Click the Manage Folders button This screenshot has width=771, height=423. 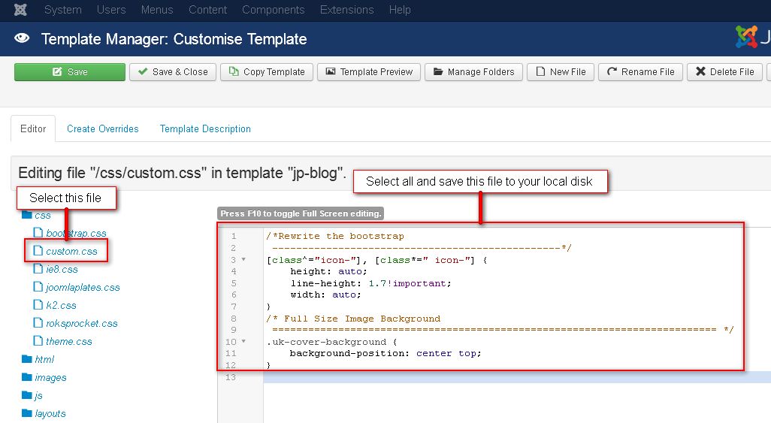(473, 72)
